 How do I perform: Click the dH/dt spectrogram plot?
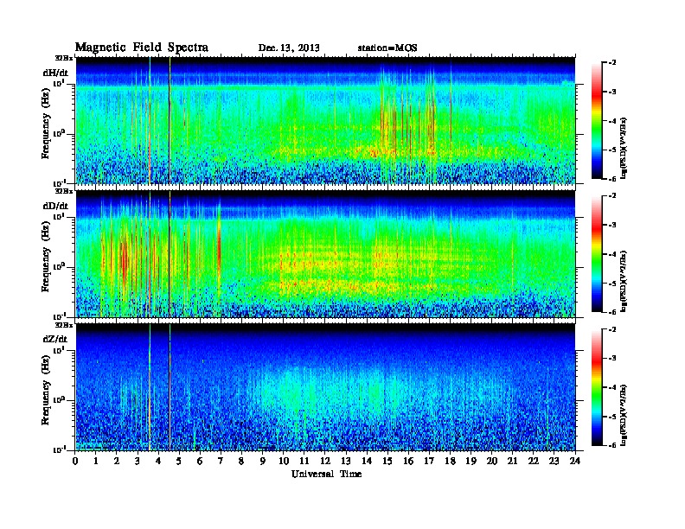pos(325,120)
